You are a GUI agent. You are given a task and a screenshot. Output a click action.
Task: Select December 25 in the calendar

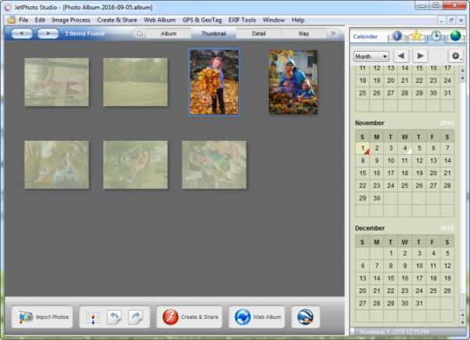[x=433, y=291]
